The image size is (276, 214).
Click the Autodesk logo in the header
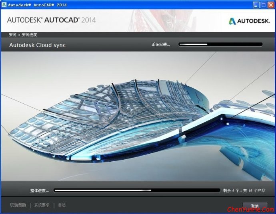coord(249,21)
